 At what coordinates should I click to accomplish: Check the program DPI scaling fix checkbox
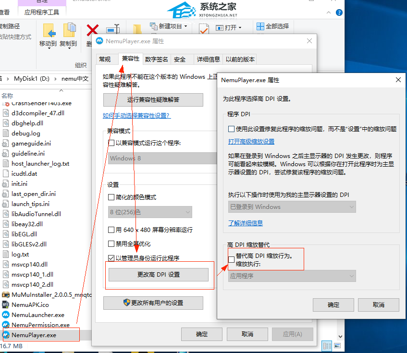click(x=231, y=129)
